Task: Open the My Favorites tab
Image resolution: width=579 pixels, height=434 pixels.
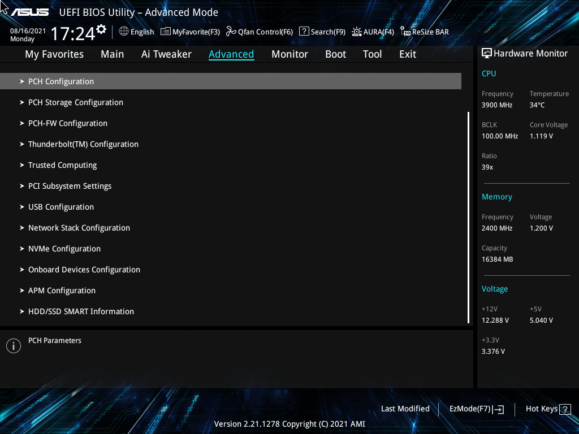Action: pos(54,54)
